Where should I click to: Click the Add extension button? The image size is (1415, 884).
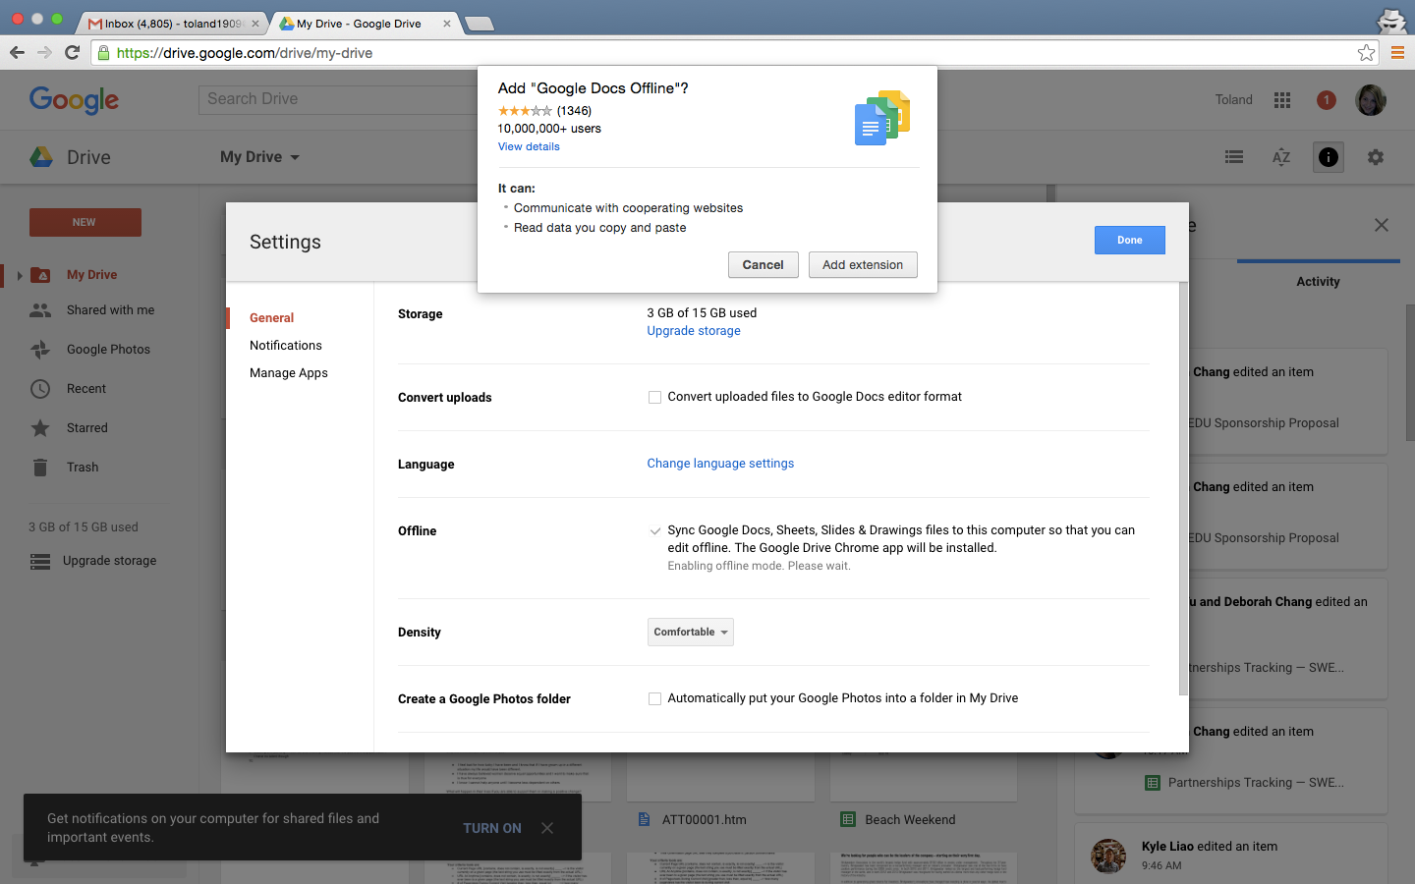863,265
